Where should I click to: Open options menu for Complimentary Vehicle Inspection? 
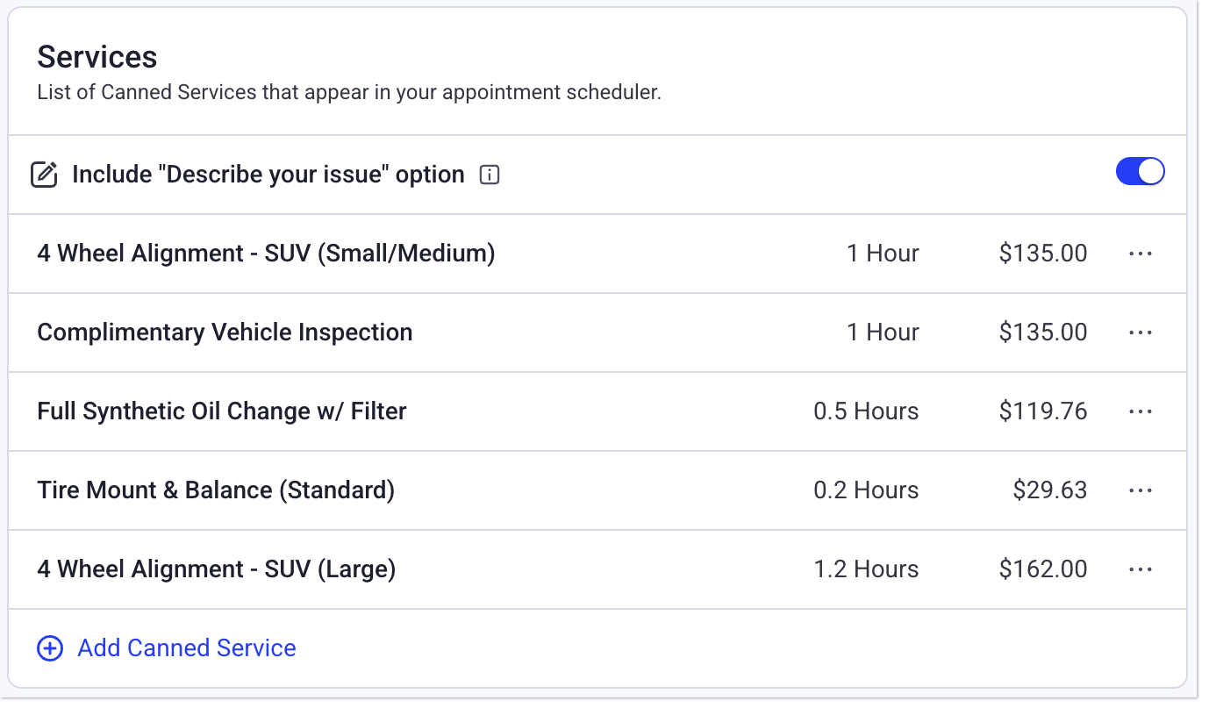1141,332
